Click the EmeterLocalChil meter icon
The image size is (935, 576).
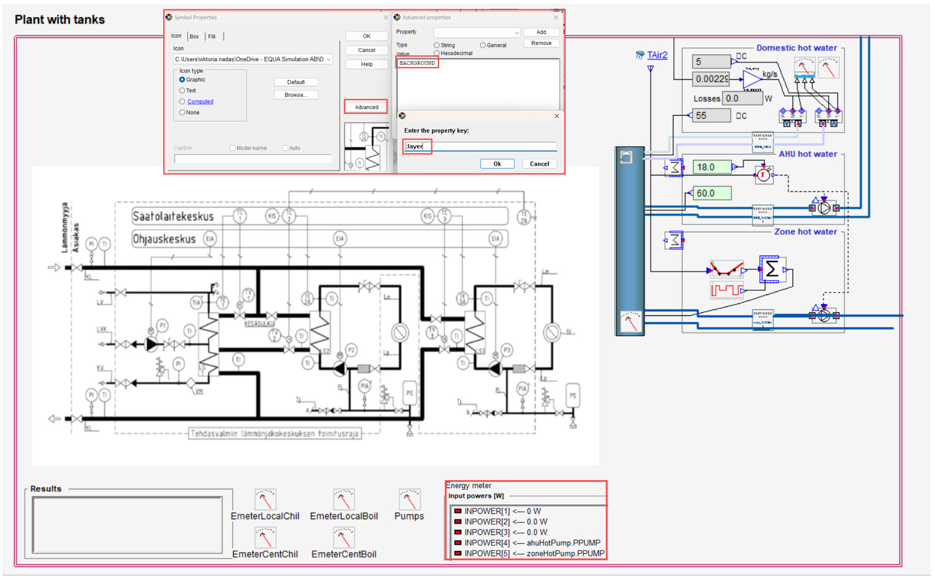coord(265,499)
